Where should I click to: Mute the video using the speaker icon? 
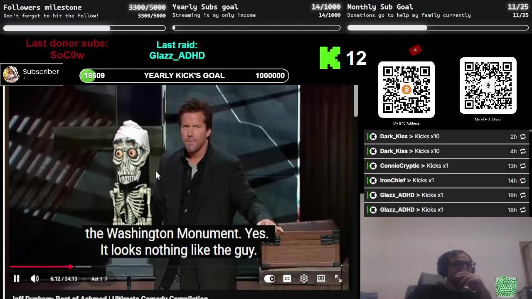coord(35,279)
